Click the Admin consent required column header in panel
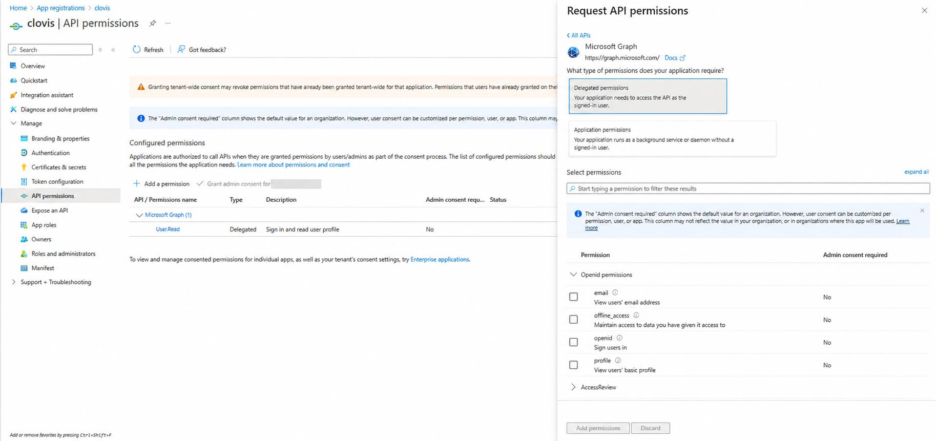The image size is (936, 441). pyautogui.click(x=855, y=255)
